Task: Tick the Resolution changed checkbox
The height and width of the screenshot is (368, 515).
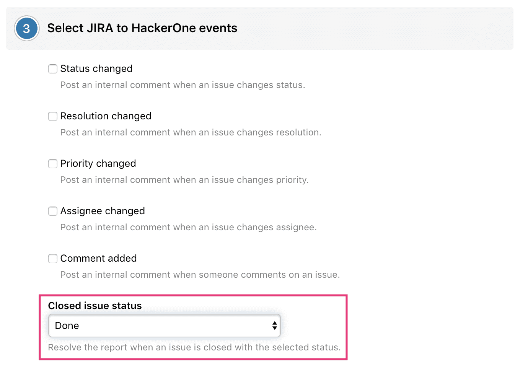Action: point(53,116)
